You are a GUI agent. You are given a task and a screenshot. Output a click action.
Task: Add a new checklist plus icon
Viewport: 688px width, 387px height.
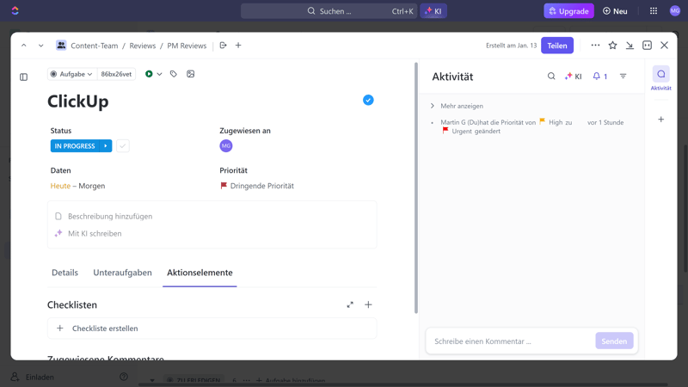(x=368, y=304)
